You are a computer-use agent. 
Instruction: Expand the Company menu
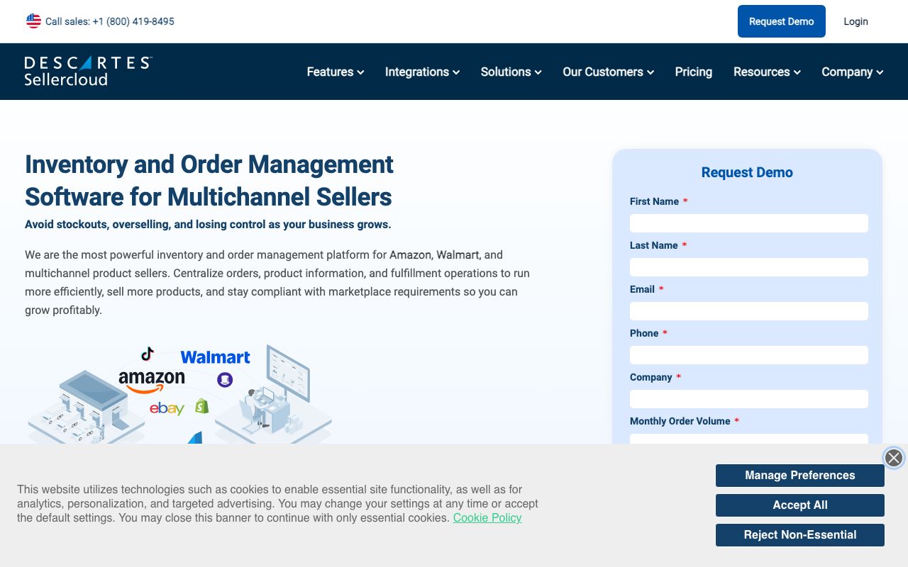[852, 72]
